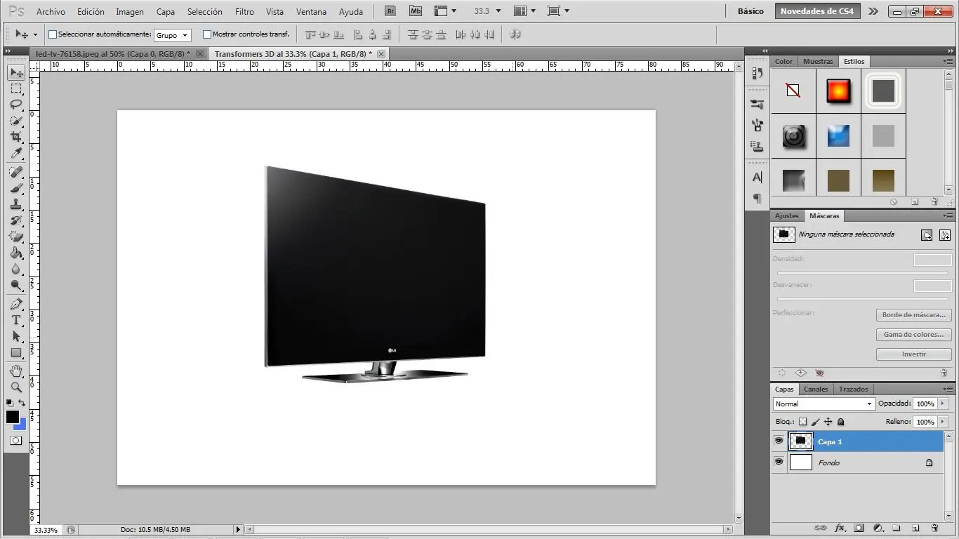Screen dimensions: 959x539
Task: Open the Archivo menu
Action: tap(51, 12)
